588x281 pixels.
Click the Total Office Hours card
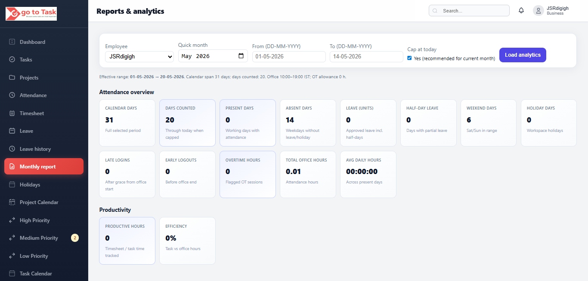308,174
